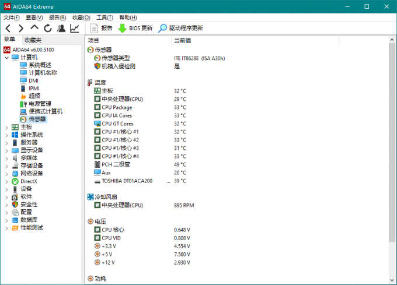This screenshot has width=397, height=285.
Task: Click the 温度 thermometer group icon
Action: 90,83
